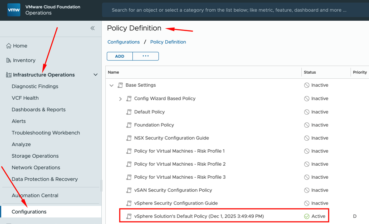
Task: Follow the Configurations breadcrumb link
Action: (123, 42)
